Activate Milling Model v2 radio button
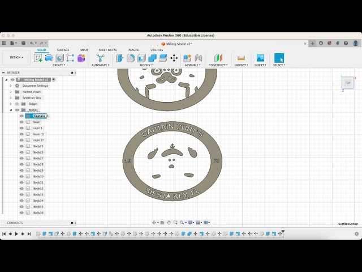Screen dimensions: 362x272 (x=54, y=79)
